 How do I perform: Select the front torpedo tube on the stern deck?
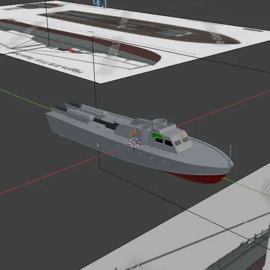pyautogui.click(x=80, y=114)
